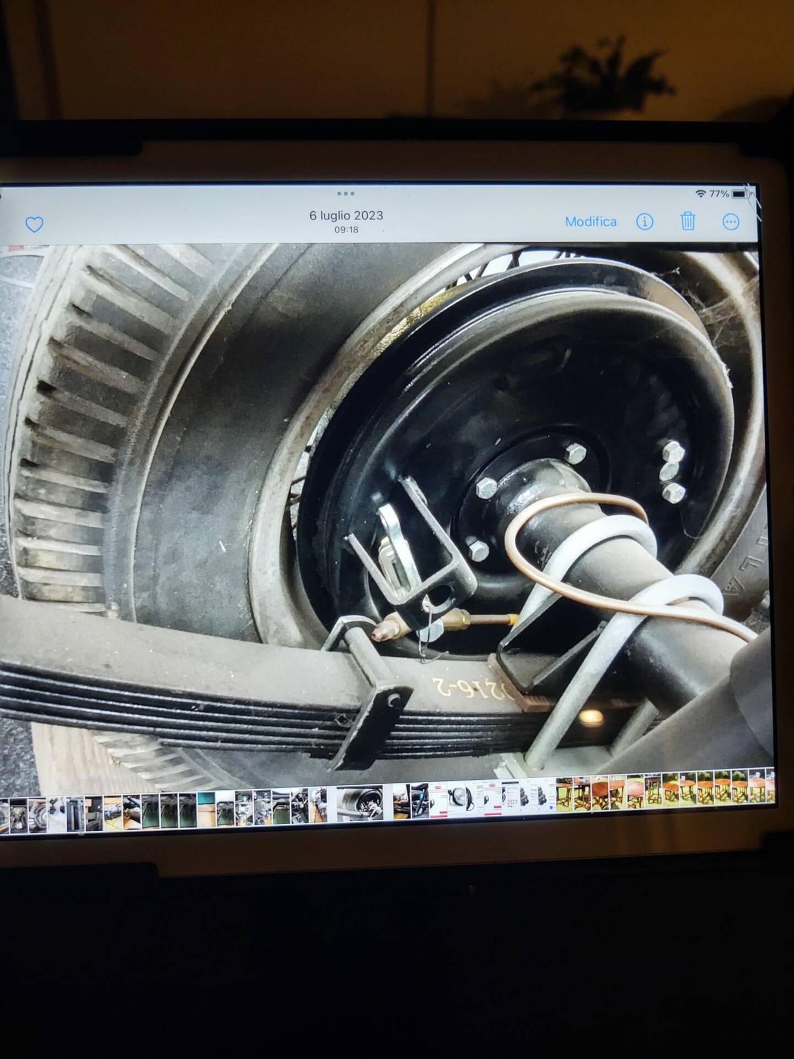Jump to the rightmost filmstrip thumbnail
The image size is (794, 1059).
coord(768,791)
